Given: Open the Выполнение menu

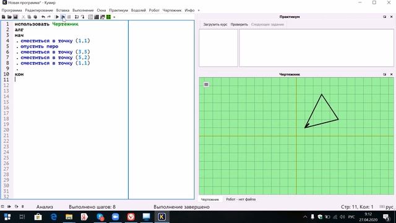Looking at the screenshot, I should pyautogui.click(x=83, y=11).
